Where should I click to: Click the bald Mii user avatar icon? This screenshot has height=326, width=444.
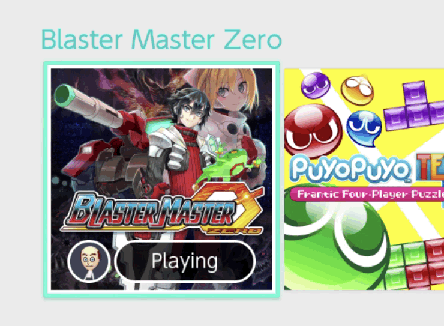89,261
